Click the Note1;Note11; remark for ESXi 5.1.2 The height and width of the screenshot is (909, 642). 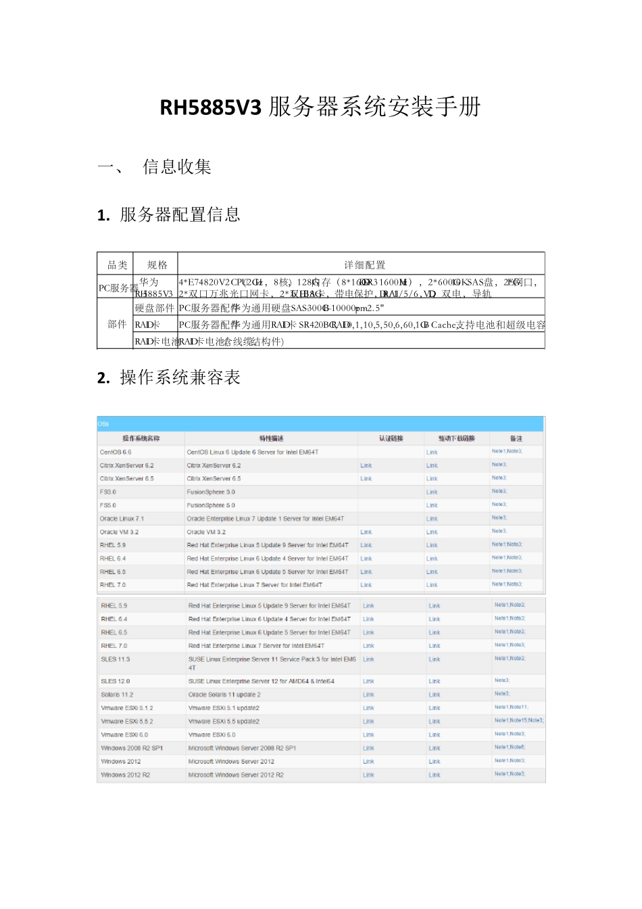click(x=511, y=707)
